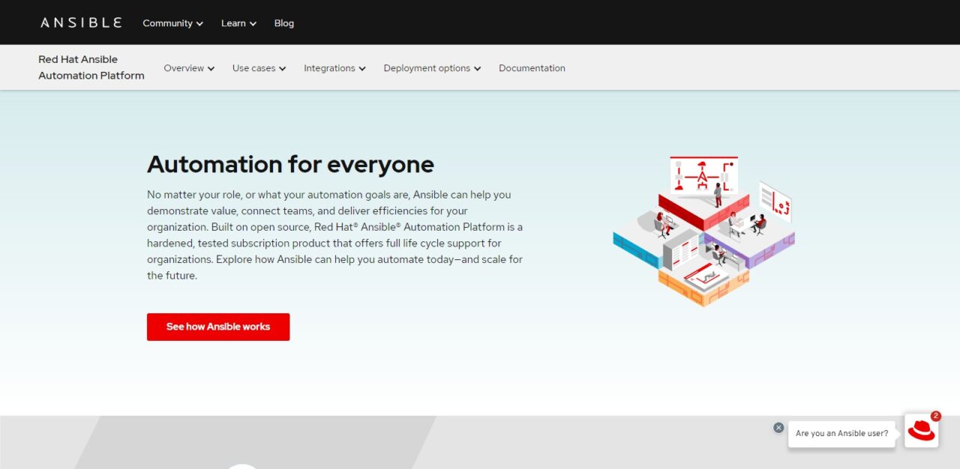Open the Red Hat chat widget icon
The image size is (960, 469).
click(x=921, y=431)
